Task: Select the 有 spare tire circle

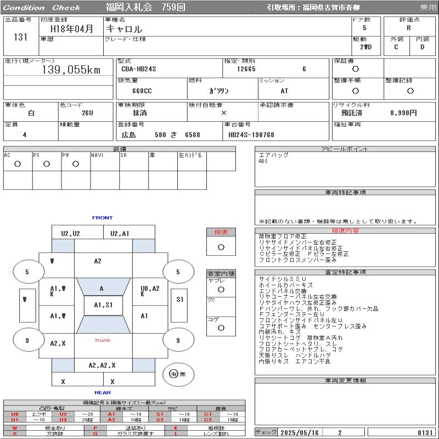Action: coord(173,374)
